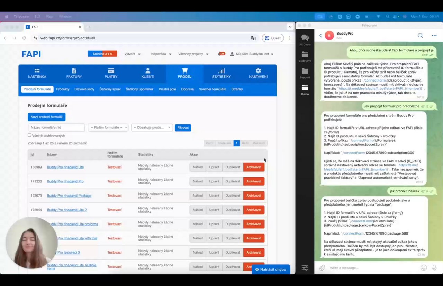This screenshot has width=443, height=286.
Task: Click Náhled for Buddy Pro rihadavid Lite
Action: (198, 167)
